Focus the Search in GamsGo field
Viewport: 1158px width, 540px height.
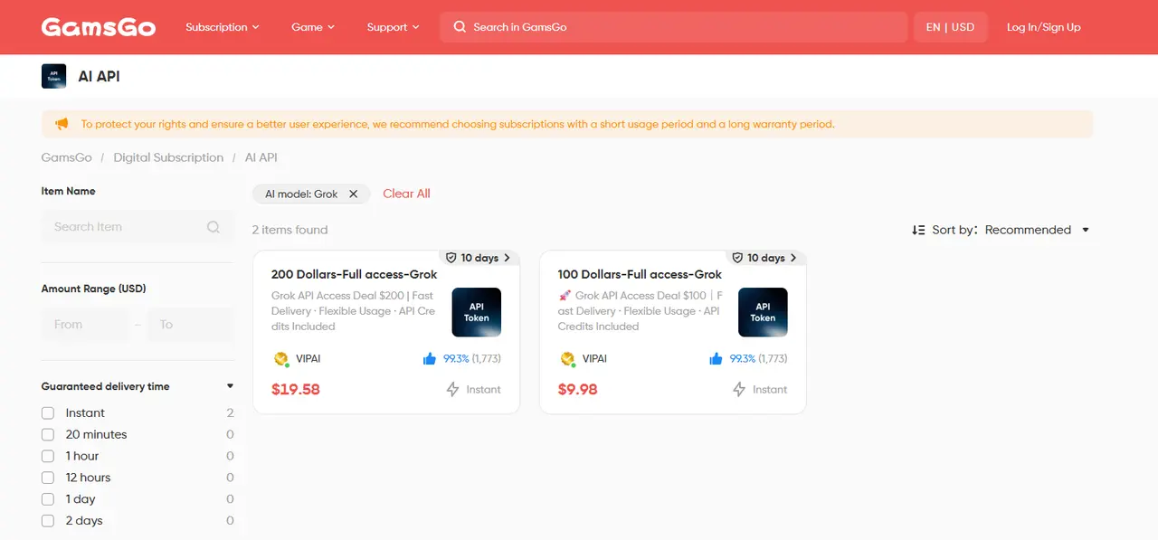674,27
